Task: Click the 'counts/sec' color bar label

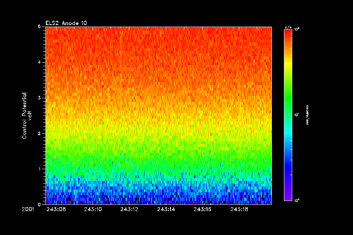Action: tap(307, 115)
